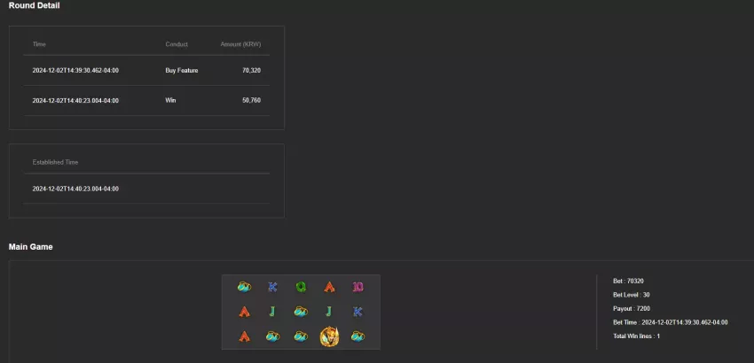Click the Conduct column header
This screenshot has width=754, height=363.
coord(177,44)
